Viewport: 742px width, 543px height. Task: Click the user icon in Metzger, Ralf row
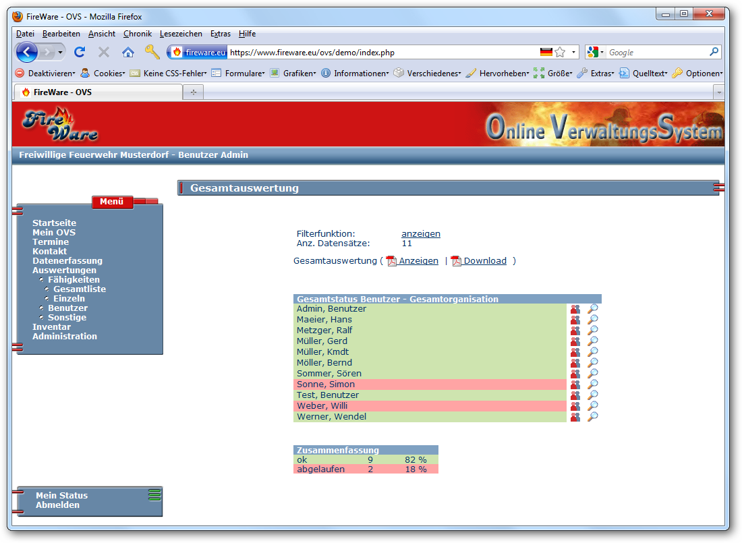pyautogui.click(x=575, y=331)
